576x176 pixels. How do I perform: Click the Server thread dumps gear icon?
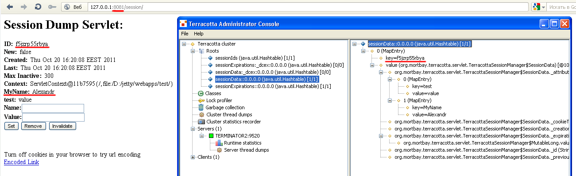pos(219,150)
